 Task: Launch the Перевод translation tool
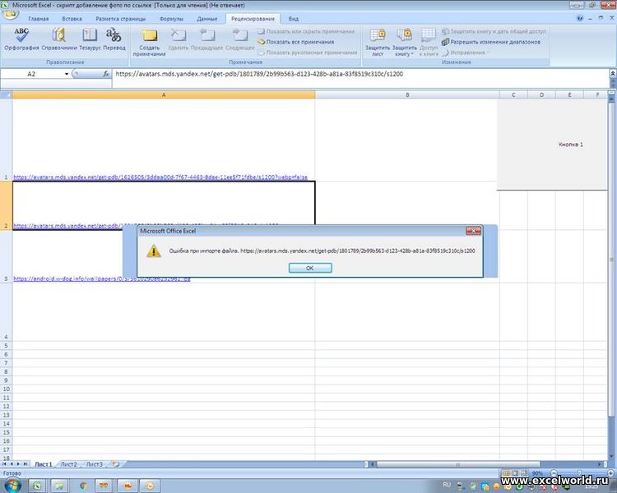pos(114,39)
